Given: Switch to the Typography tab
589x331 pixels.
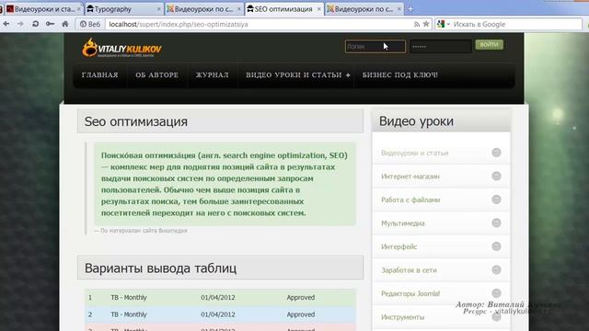Looking at the screenshot, I should [123, 9].
